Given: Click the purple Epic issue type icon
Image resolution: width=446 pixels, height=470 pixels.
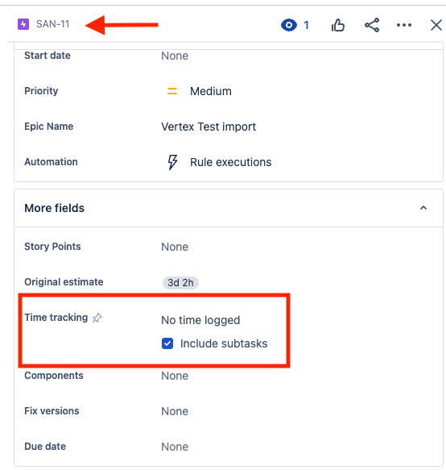Looking at the screenshot, I should [23, 24].
